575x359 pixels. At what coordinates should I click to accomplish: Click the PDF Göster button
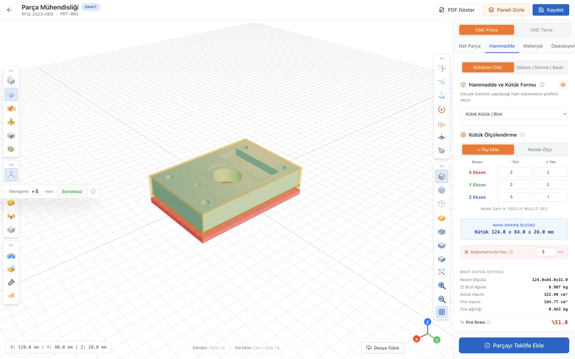tap(457, 10)
